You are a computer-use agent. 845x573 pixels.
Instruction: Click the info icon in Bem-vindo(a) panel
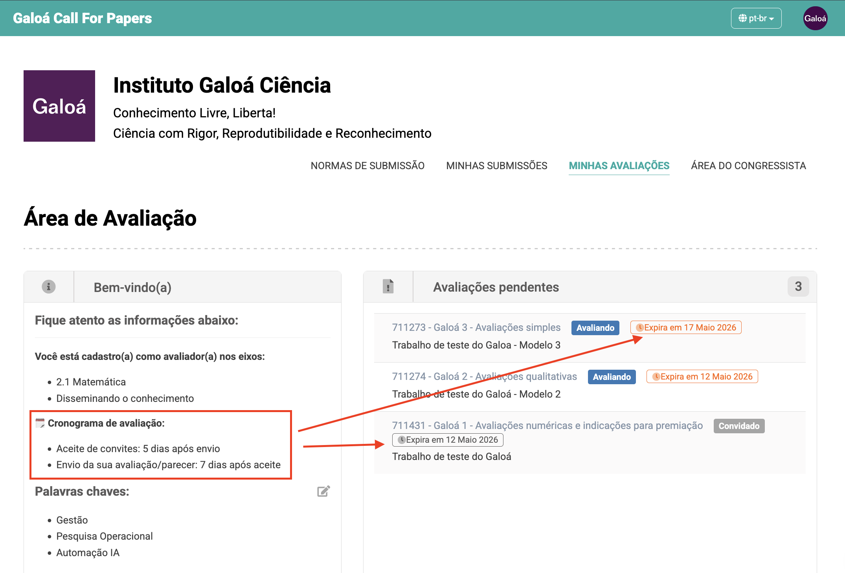[49, 287]
